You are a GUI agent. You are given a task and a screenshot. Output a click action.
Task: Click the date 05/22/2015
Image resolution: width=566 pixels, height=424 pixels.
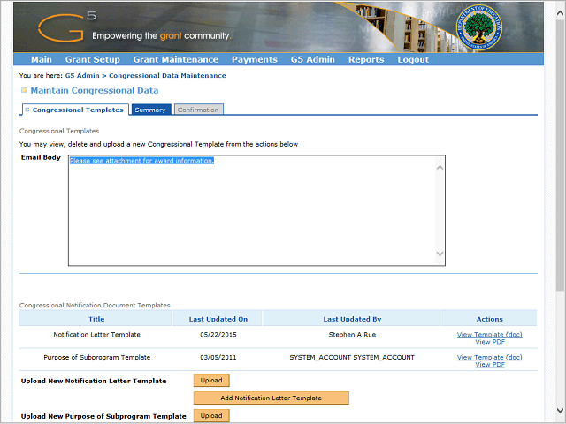pyautogui.click(x=218, y=335)
